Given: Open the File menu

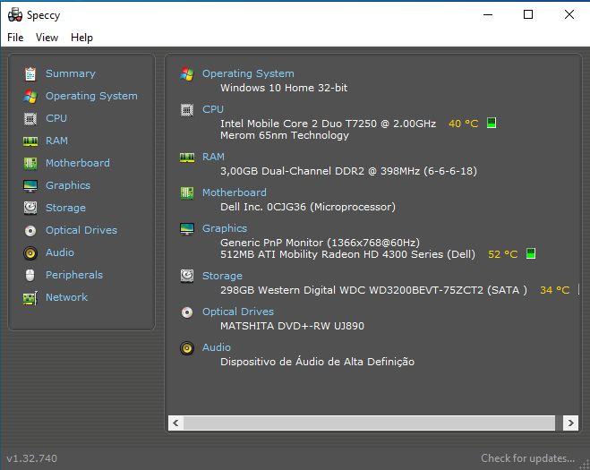Looking at the screenshot, I should pyautogui.click(x=15, y=38).
